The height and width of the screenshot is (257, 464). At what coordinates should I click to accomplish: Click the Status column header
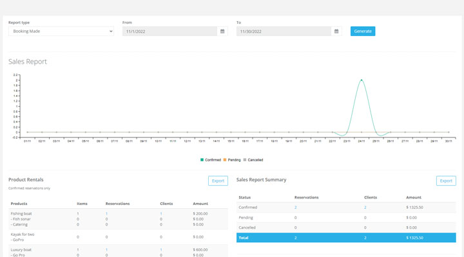(245, 197)
